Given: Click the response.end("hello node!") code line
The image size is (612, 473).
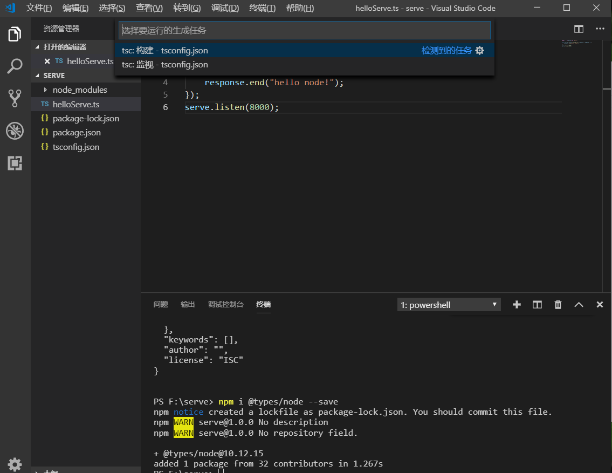Looking at the screenshot, I should [273, 83].
